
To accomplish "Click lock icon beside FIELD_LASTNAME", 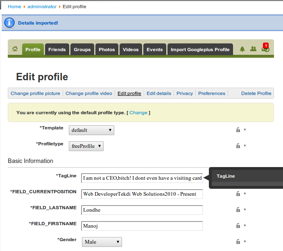I will (238, 210).
